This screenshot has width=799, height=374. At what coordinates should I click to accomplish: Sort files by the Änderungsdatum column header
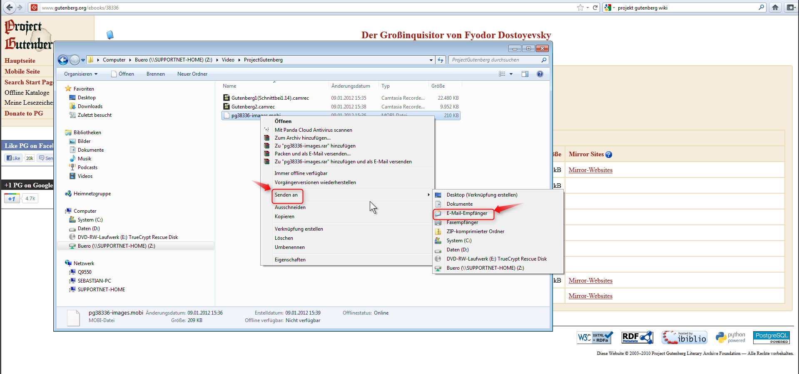click(x=351, y=86)
